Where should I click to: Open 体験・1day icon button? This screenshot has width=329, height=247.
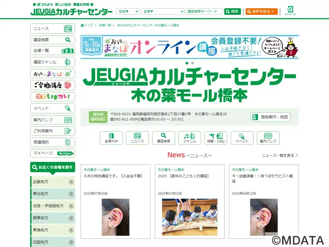pos(215,138)
